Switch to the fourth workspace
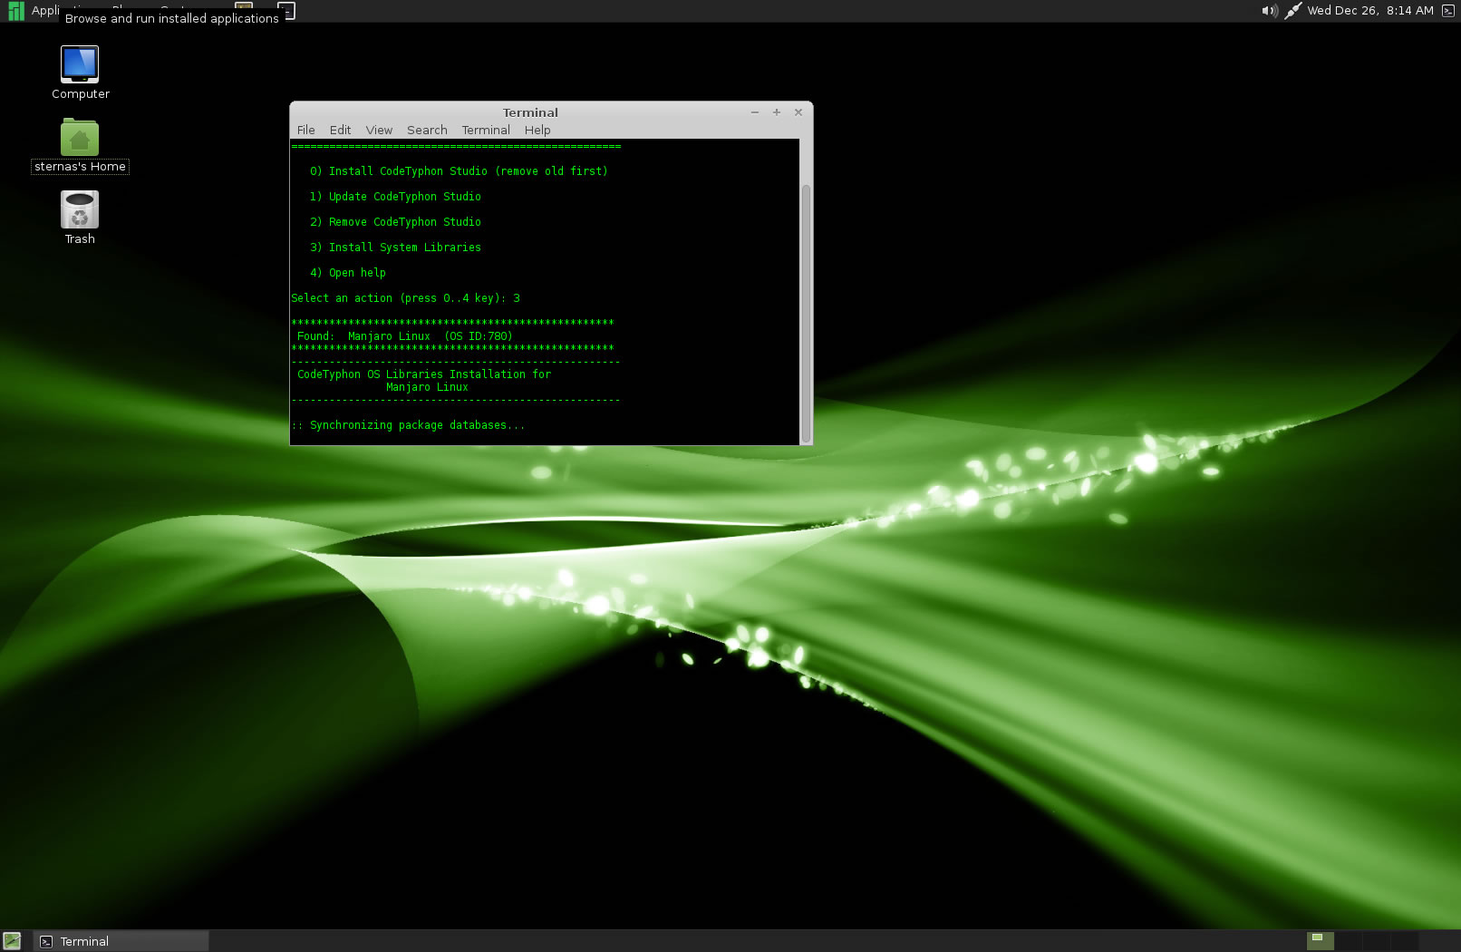The image size is (1461, 952). 1404,940
